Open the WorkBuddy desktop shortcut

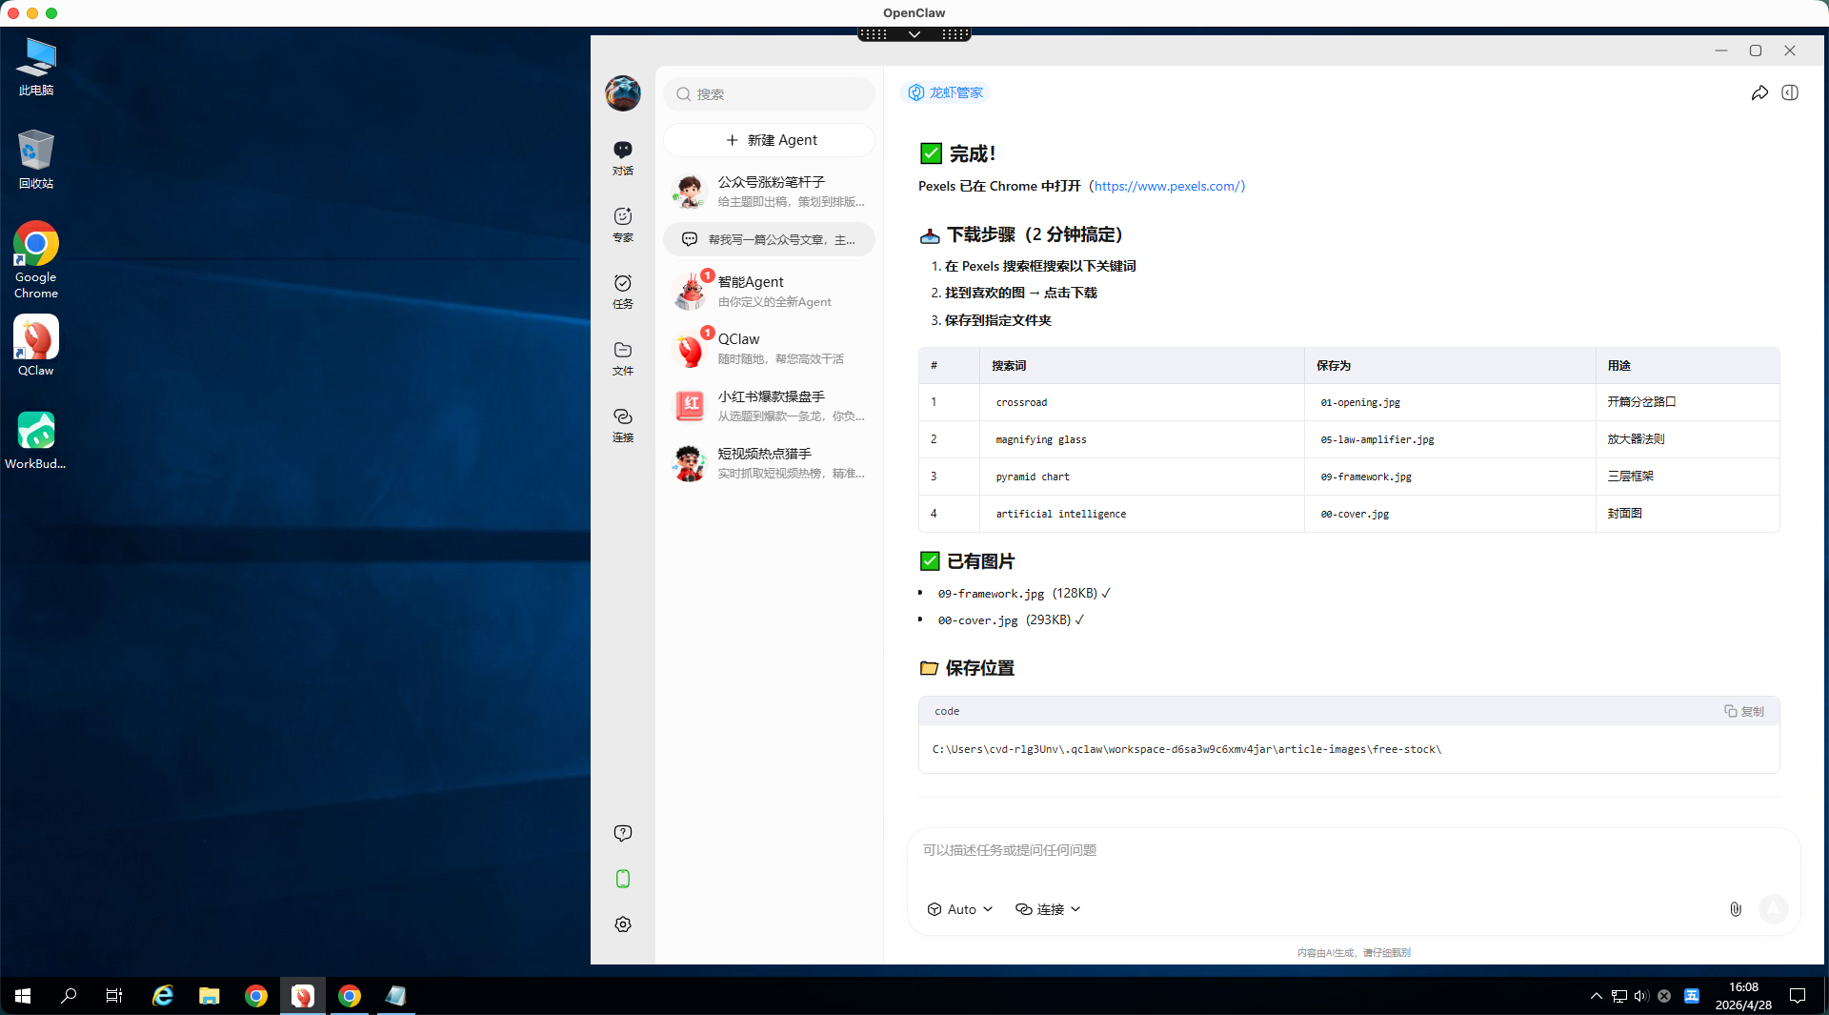click(36, 440)
